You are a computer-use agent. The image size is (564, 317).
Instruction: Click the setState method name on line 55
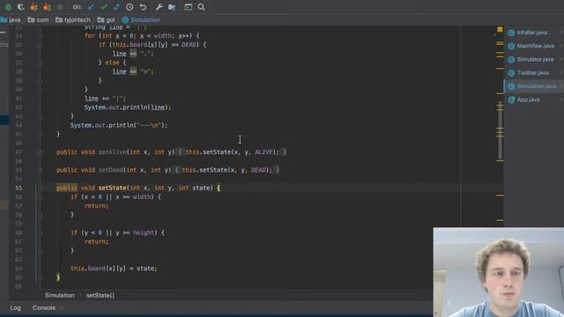(x=112, y=188)
